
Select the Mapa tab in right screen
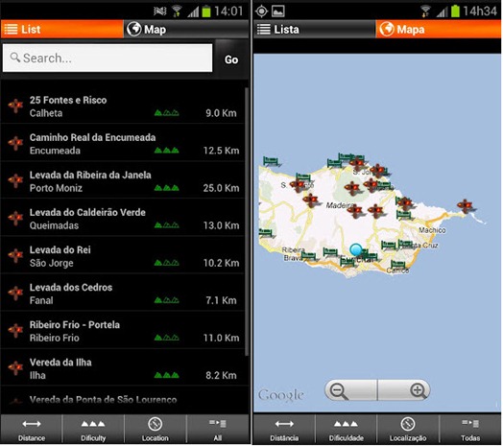[438, 29]
